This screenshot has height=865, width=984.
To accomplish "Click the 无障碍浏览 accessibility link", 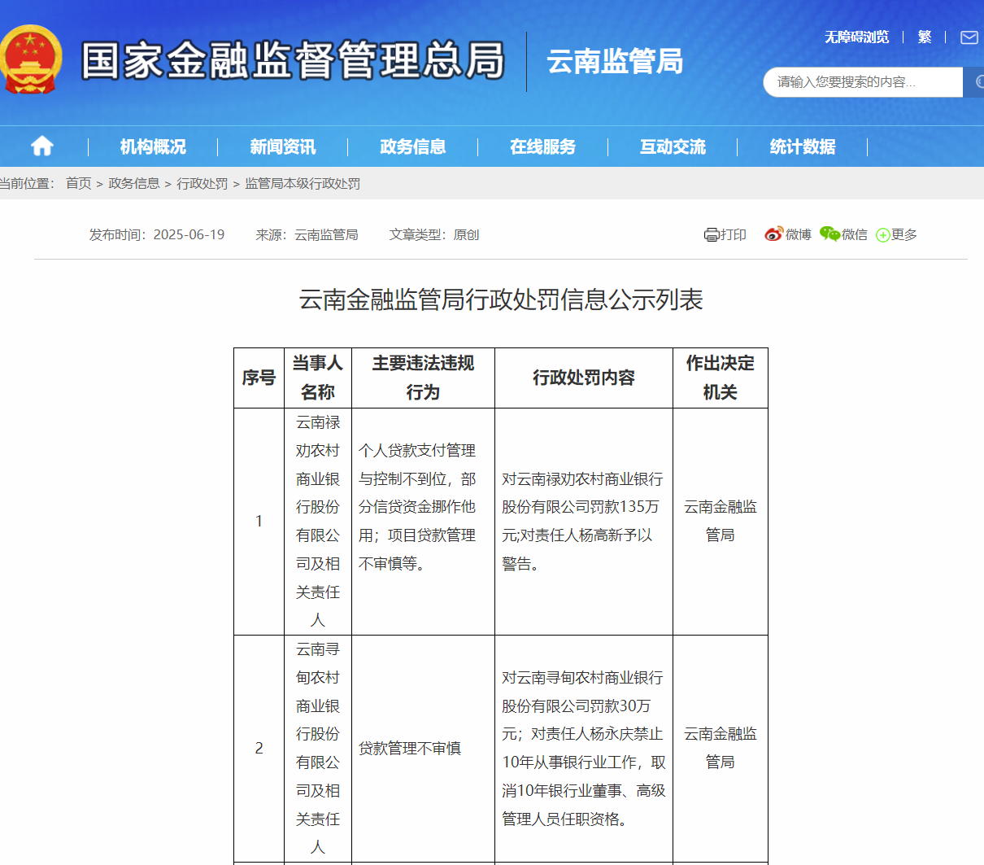I will click(x=857, y=37).
